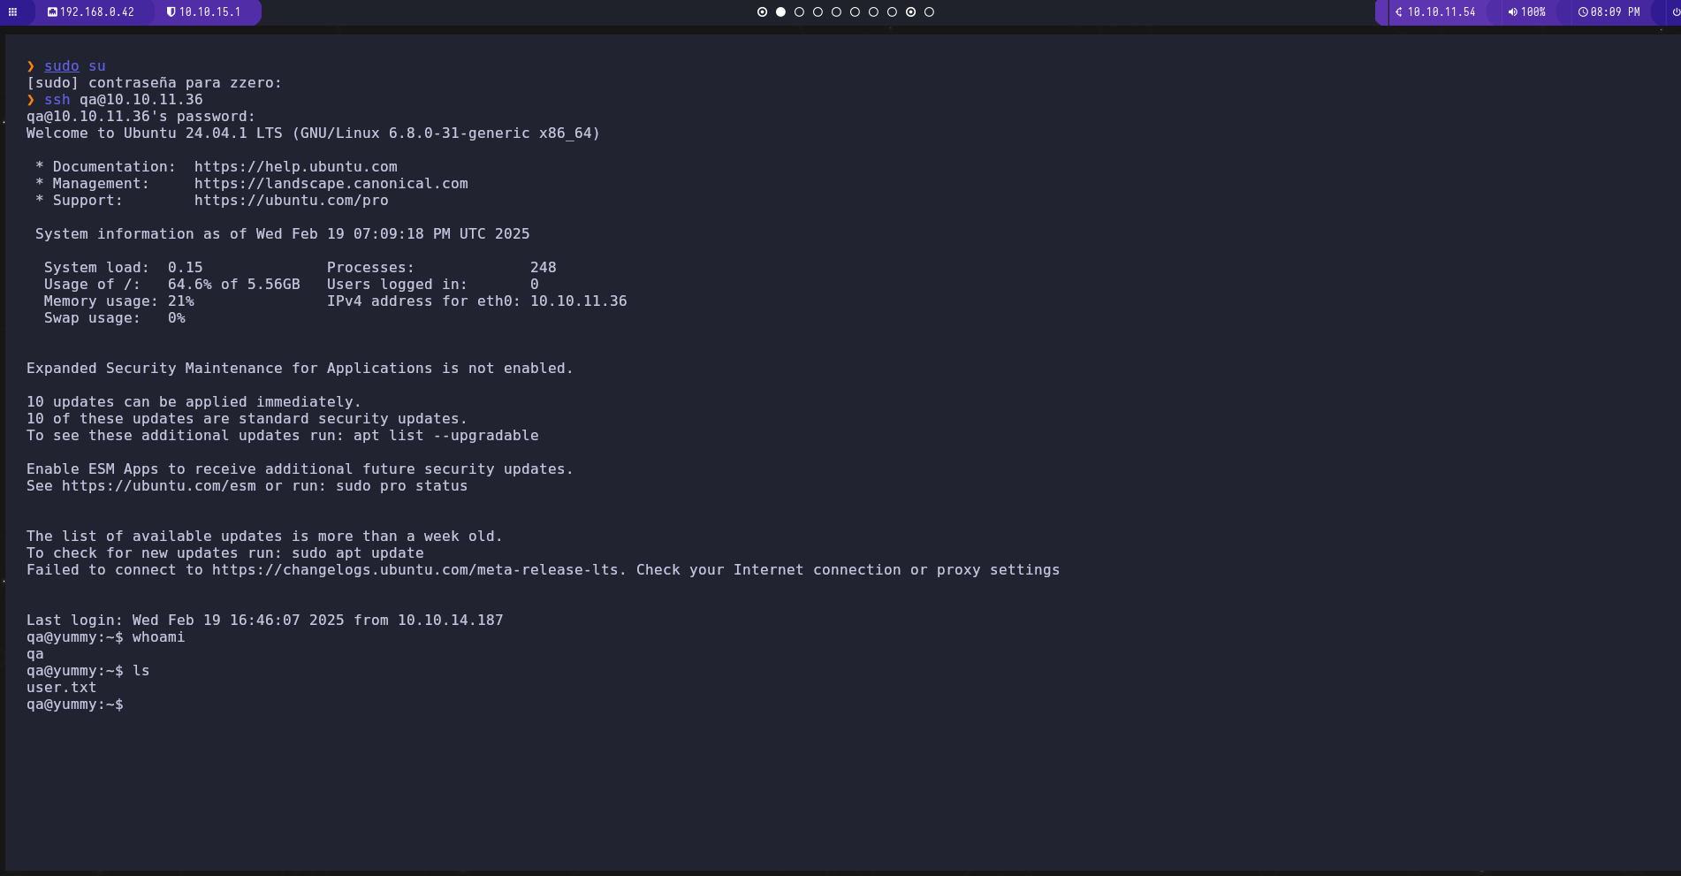Image resolution: width=1681 pixels, height=876 pixels.
Task: Click 'The list of available updates' line
Action: click(x=264, y=537)
